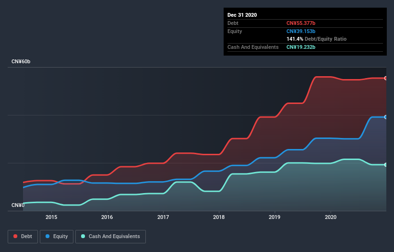Click the 2017 x-axis label
This screenshot has width=394, height=252.
163,217
